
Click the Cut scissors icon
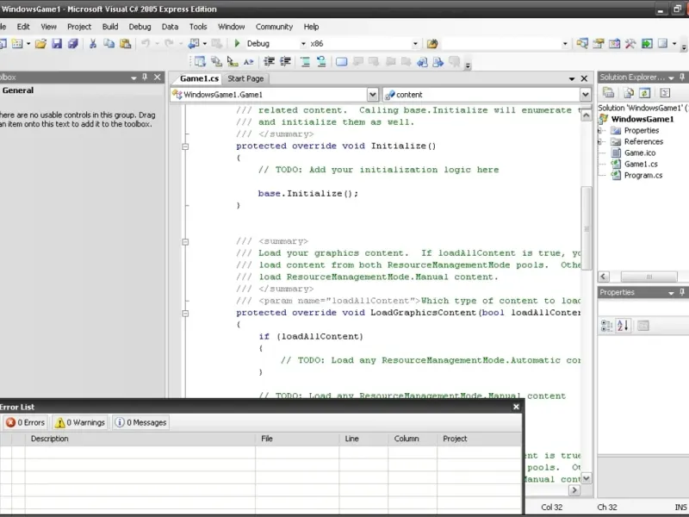coord(94,43)
